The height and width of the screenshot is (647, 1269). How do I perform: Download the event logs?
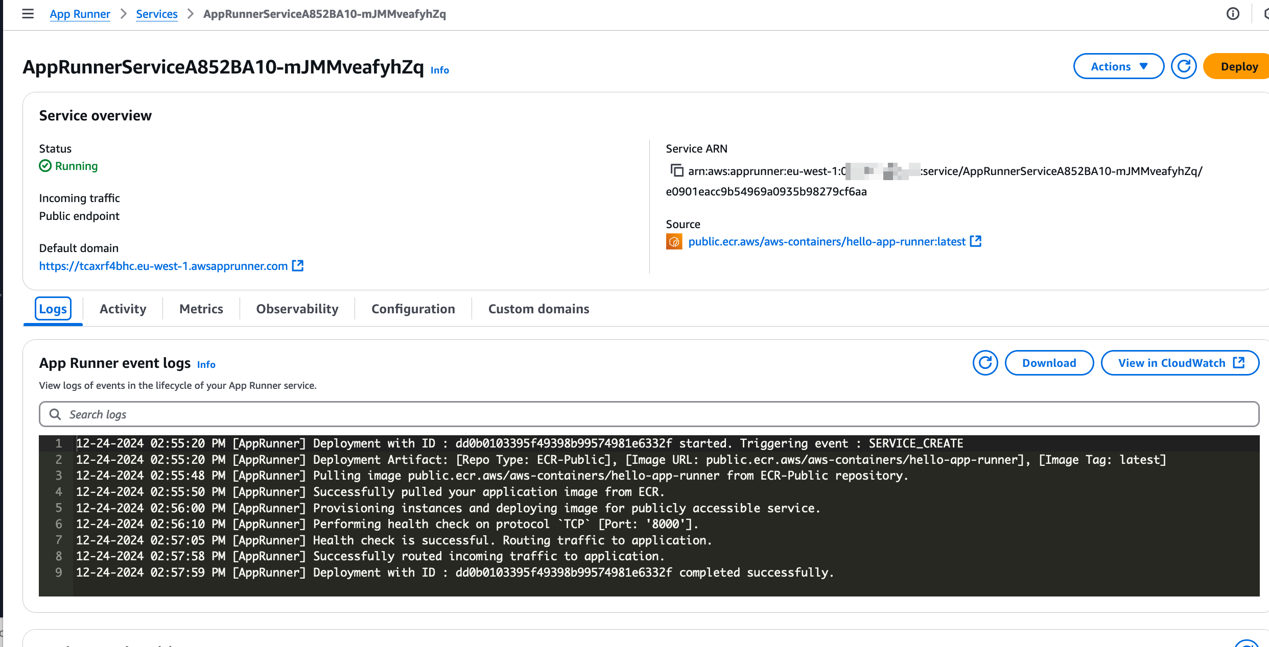[1049, 363]
